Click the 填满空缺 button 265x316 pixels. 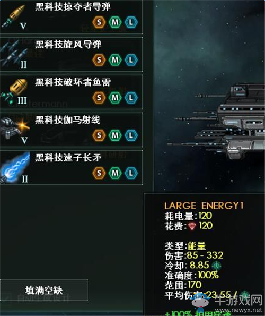point(43,290)
